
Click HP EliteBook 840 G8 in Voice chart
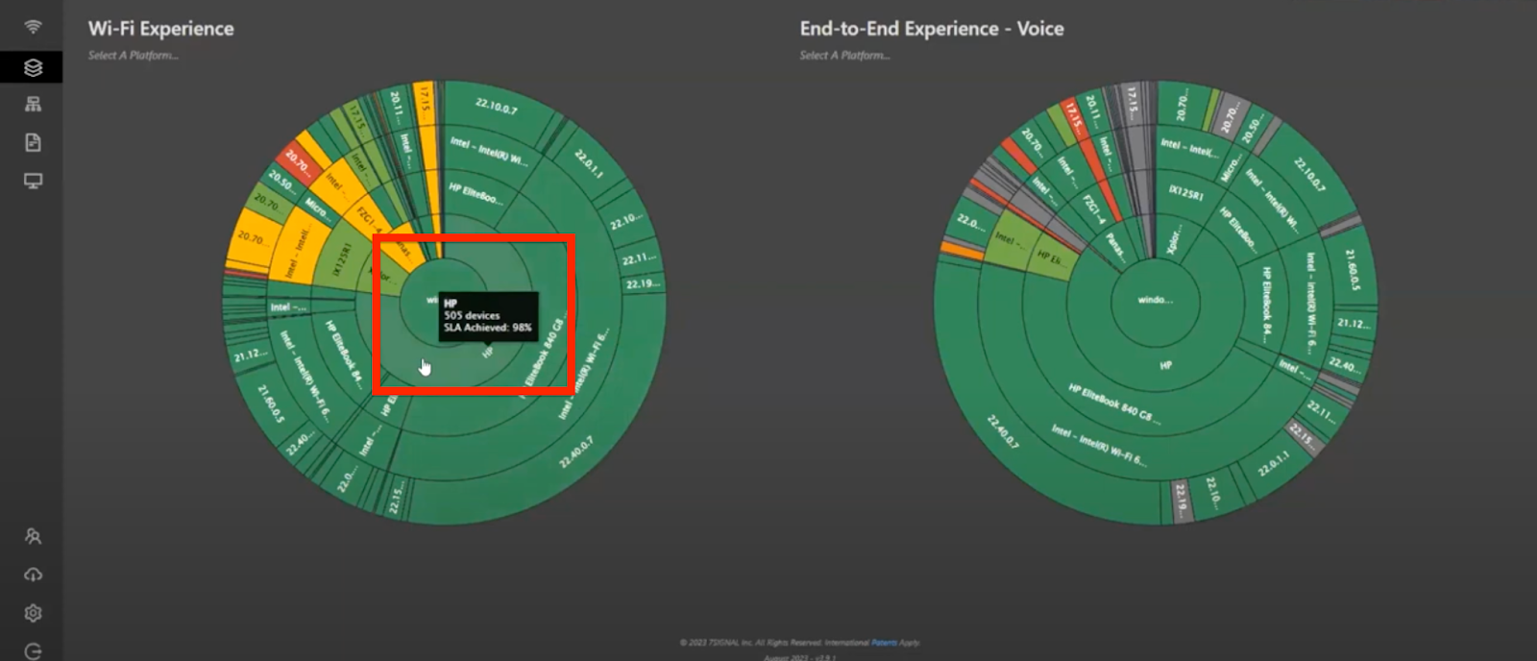1114,404
